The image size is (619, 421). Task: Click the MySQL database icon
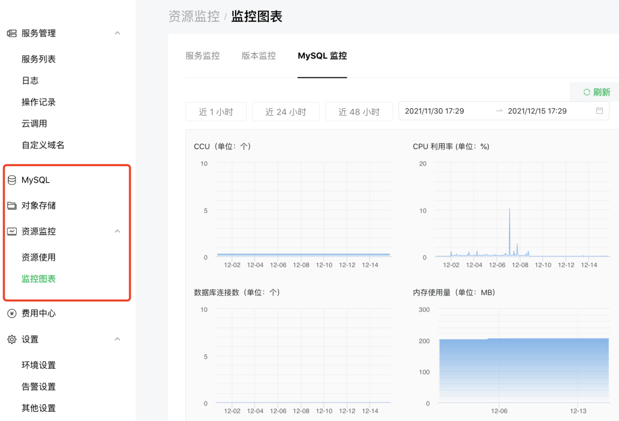point(11,180)
